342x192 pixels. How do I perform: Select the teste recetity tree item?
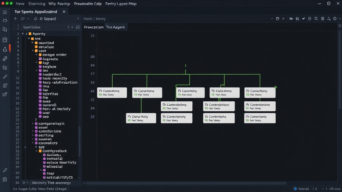coord(55,78)
